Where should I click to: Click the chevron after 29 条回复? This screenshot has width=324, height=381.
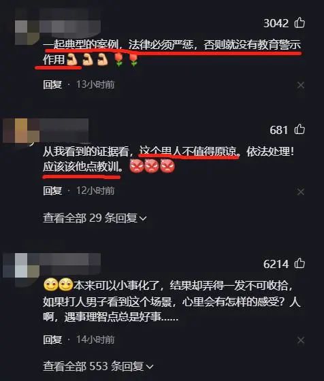click(x=144, y=218)
